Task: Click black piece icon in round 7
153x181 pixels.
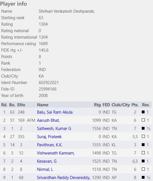Action: tap(143, 161)
